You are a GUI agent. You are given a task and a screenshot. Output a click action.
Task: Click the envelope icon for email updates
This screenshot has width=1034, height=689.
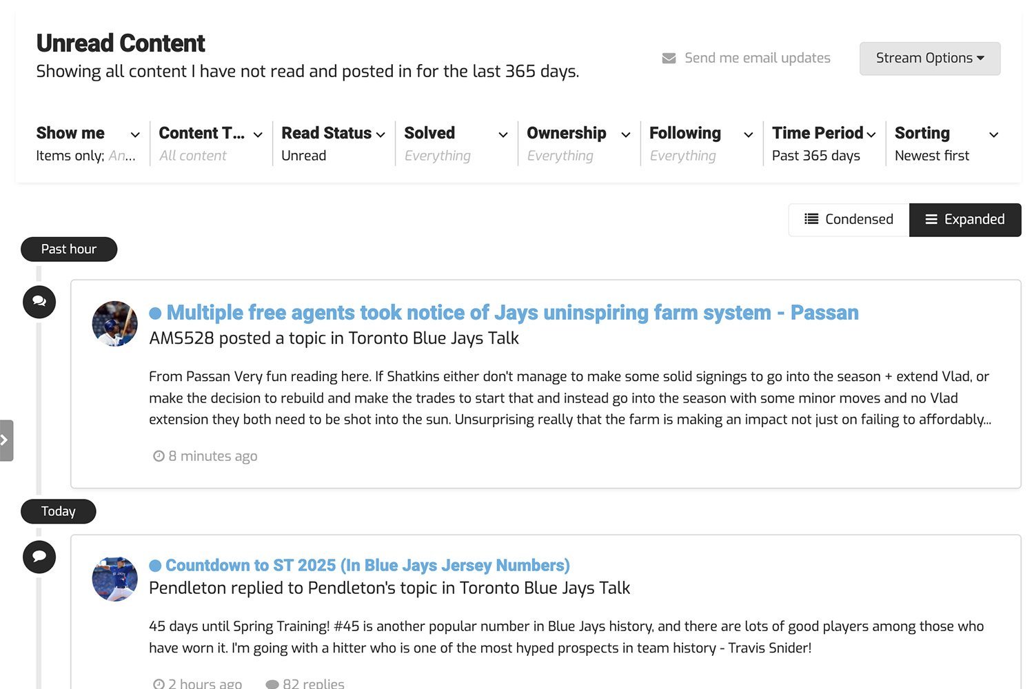pyautogui.click(x=668, y=59)
